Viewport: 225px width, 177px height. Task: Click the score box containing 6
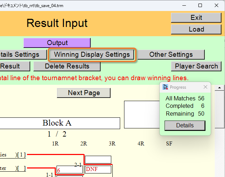click(x=70, y=170)
